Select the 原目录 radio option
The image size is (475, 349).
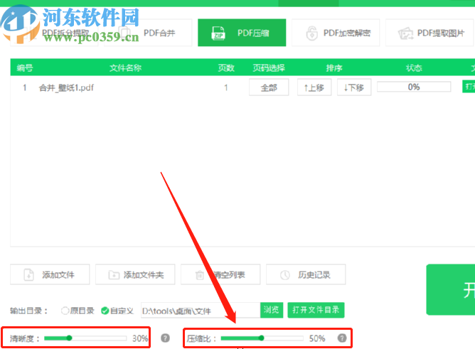78,311
